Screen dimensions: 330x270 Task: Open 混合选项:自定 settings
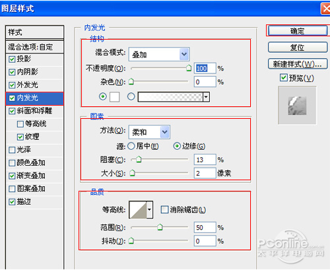click(34, 47)
